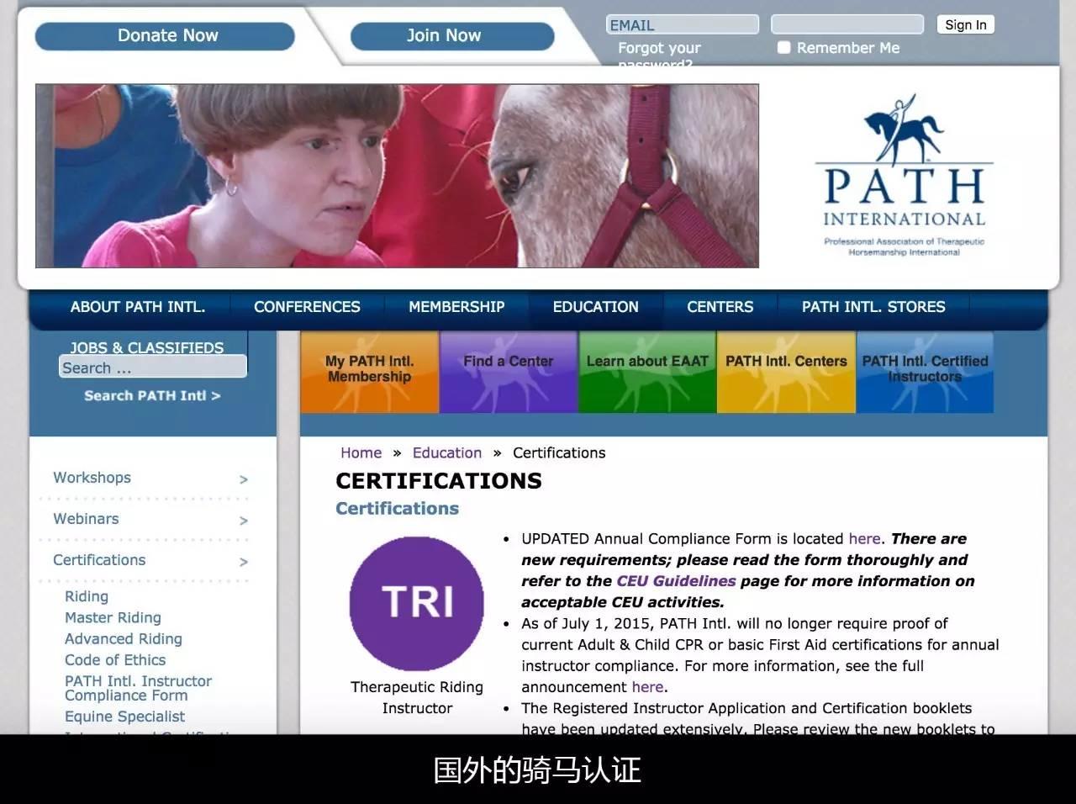Tick the Remember Me checkbox
This screenshot has width=1076, height=804.
point(783,48)
